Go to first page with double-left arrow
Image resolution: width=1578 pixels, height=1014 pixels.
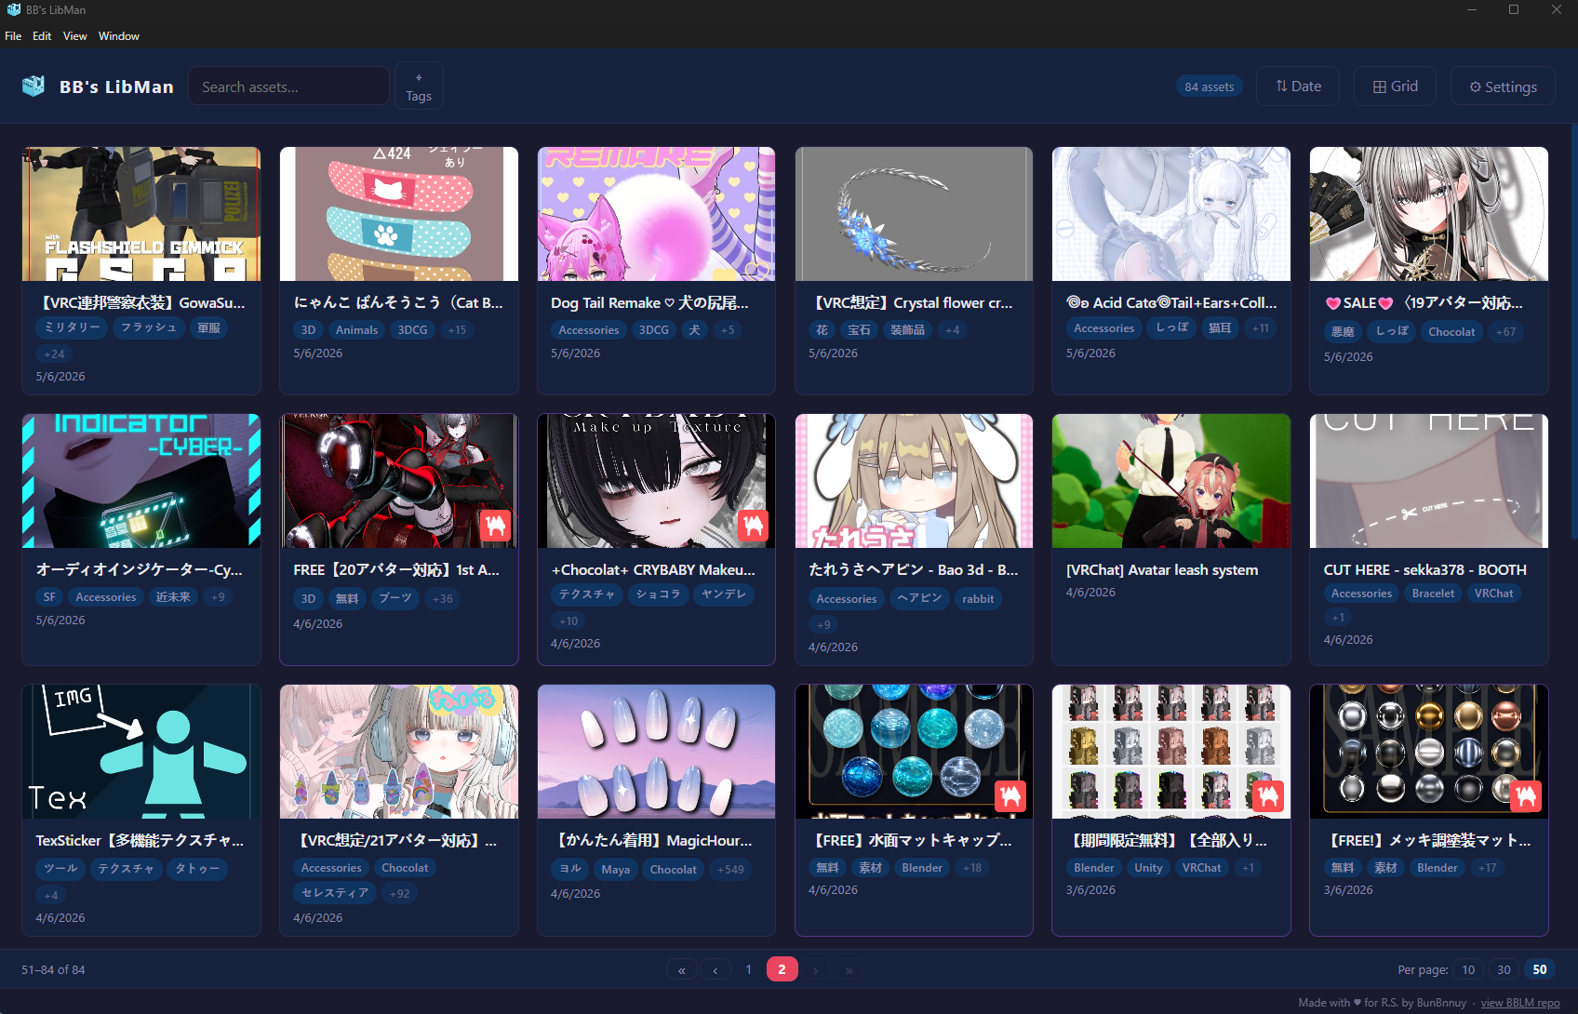[x=682, y=969]
